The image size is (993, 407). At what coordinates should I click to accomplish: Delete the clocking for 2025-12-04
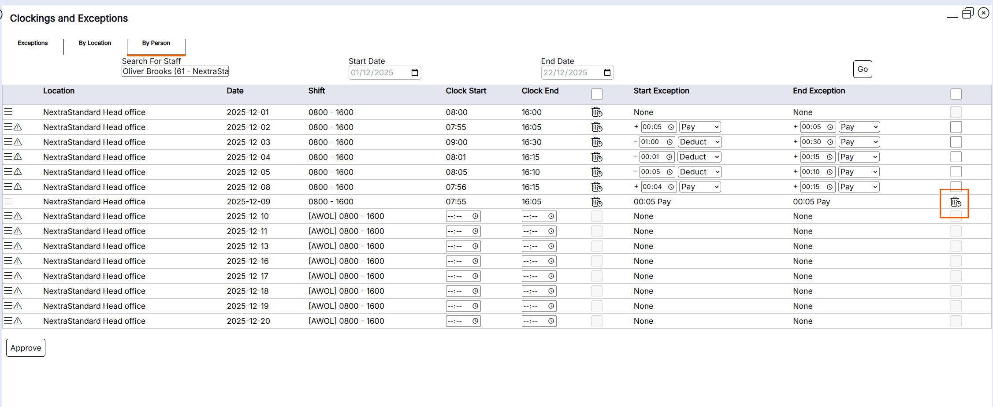click(597, 157)
